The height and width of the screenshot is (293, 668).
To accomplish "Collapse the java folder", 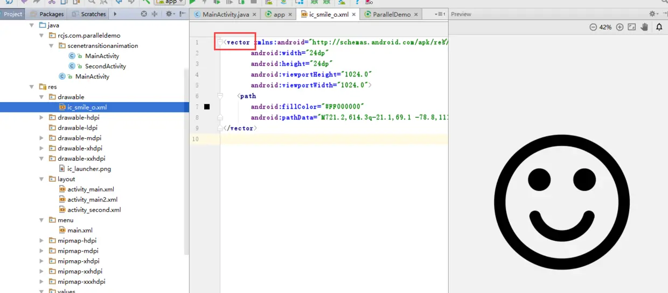I will [32, 25].
